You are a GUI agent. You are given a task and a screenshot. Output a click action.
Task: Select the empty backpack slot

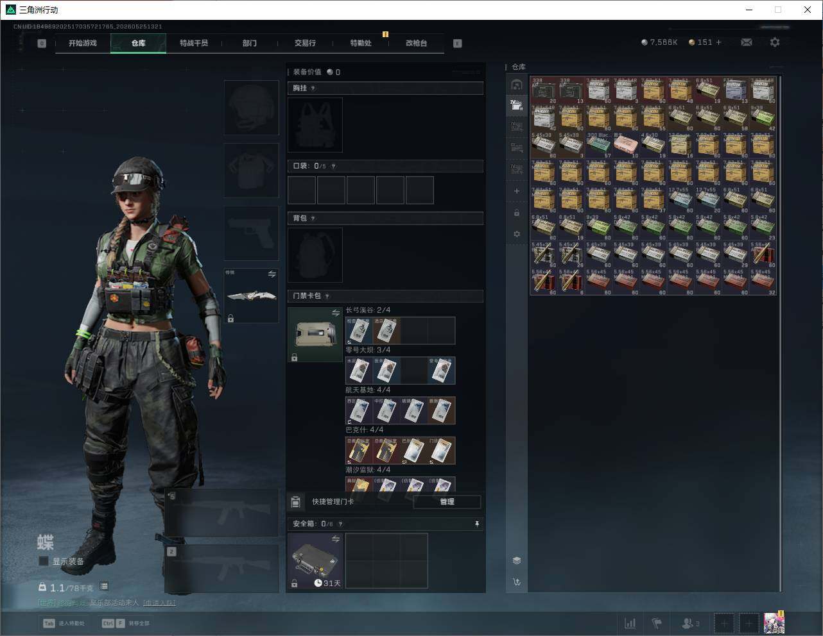tap(315, 255)
